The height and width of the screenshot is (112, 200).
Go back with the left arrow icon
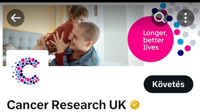click(x=15, y=18)
